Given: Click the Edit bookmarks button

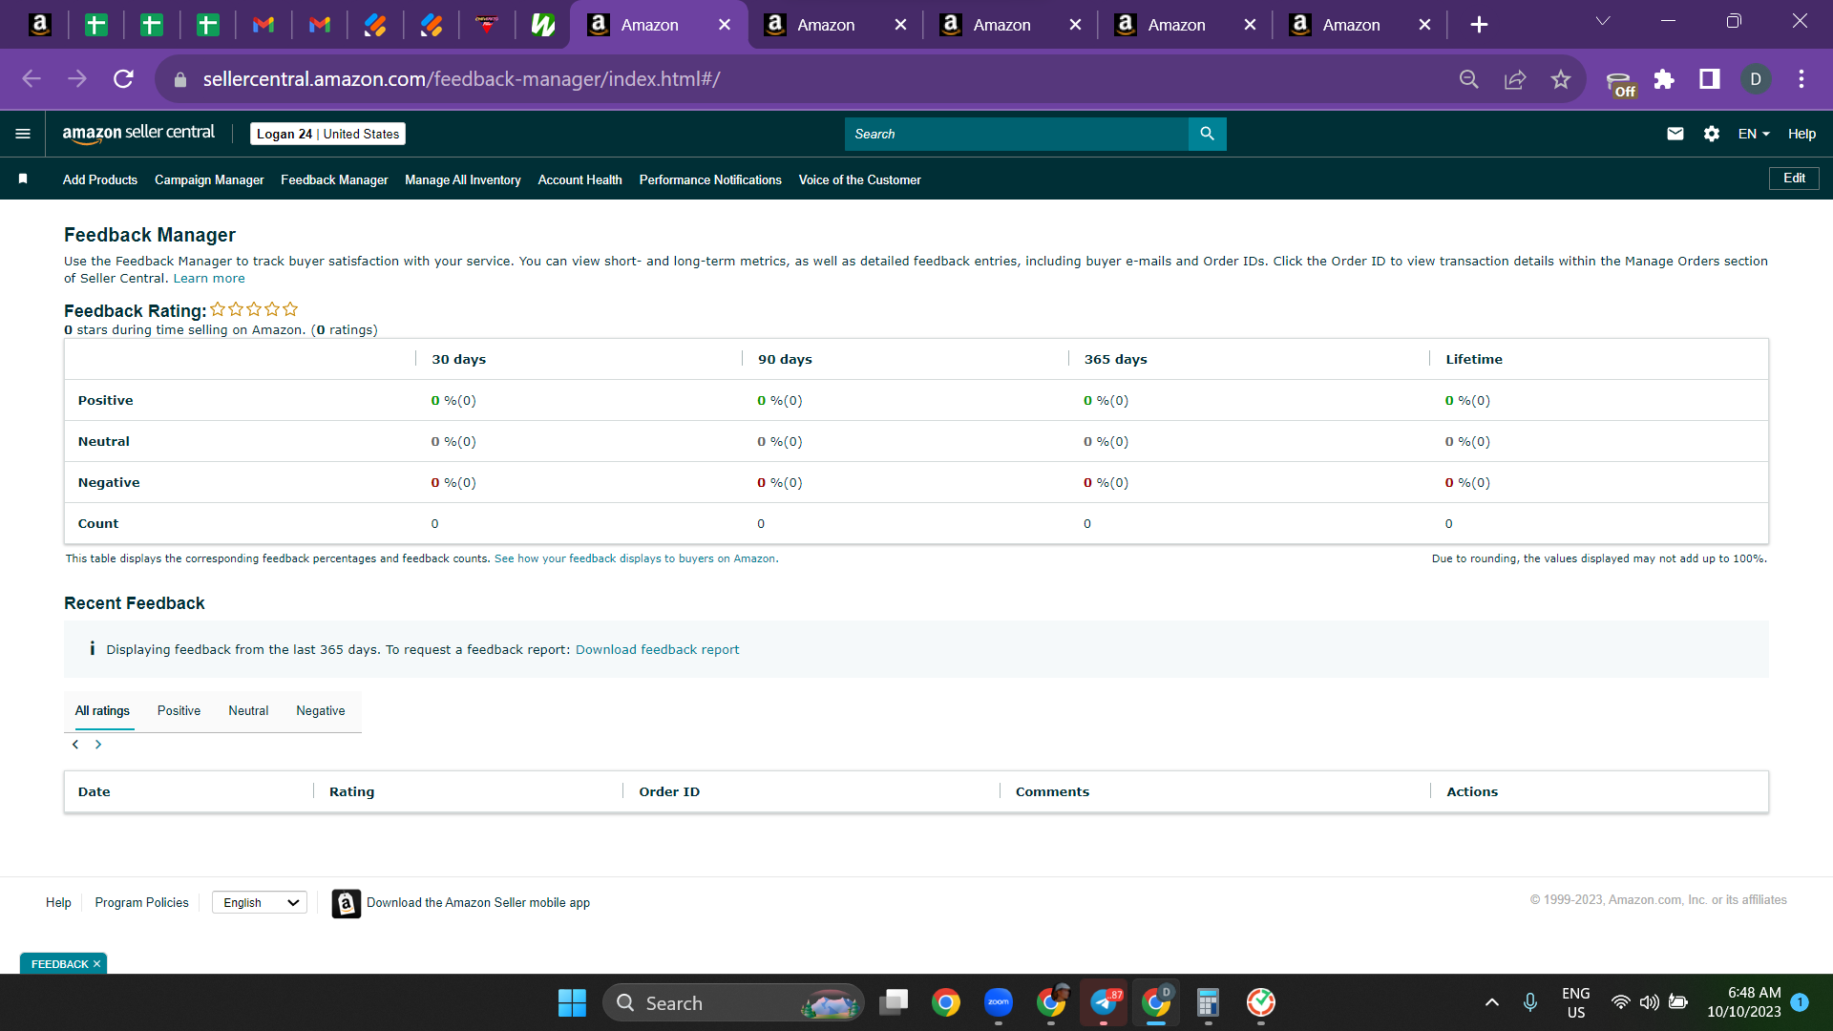Looking at the screenshot, I should 1794,179.
